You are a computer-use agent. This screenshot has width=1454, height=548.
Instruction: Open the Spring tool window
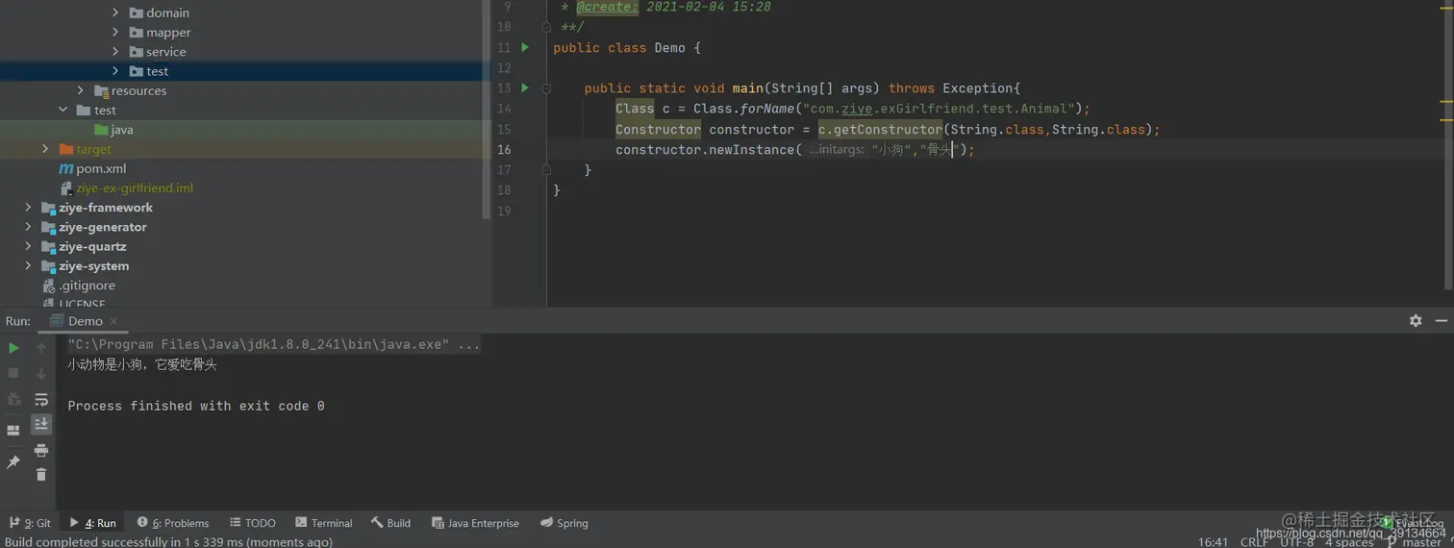[x=564, y=523]
